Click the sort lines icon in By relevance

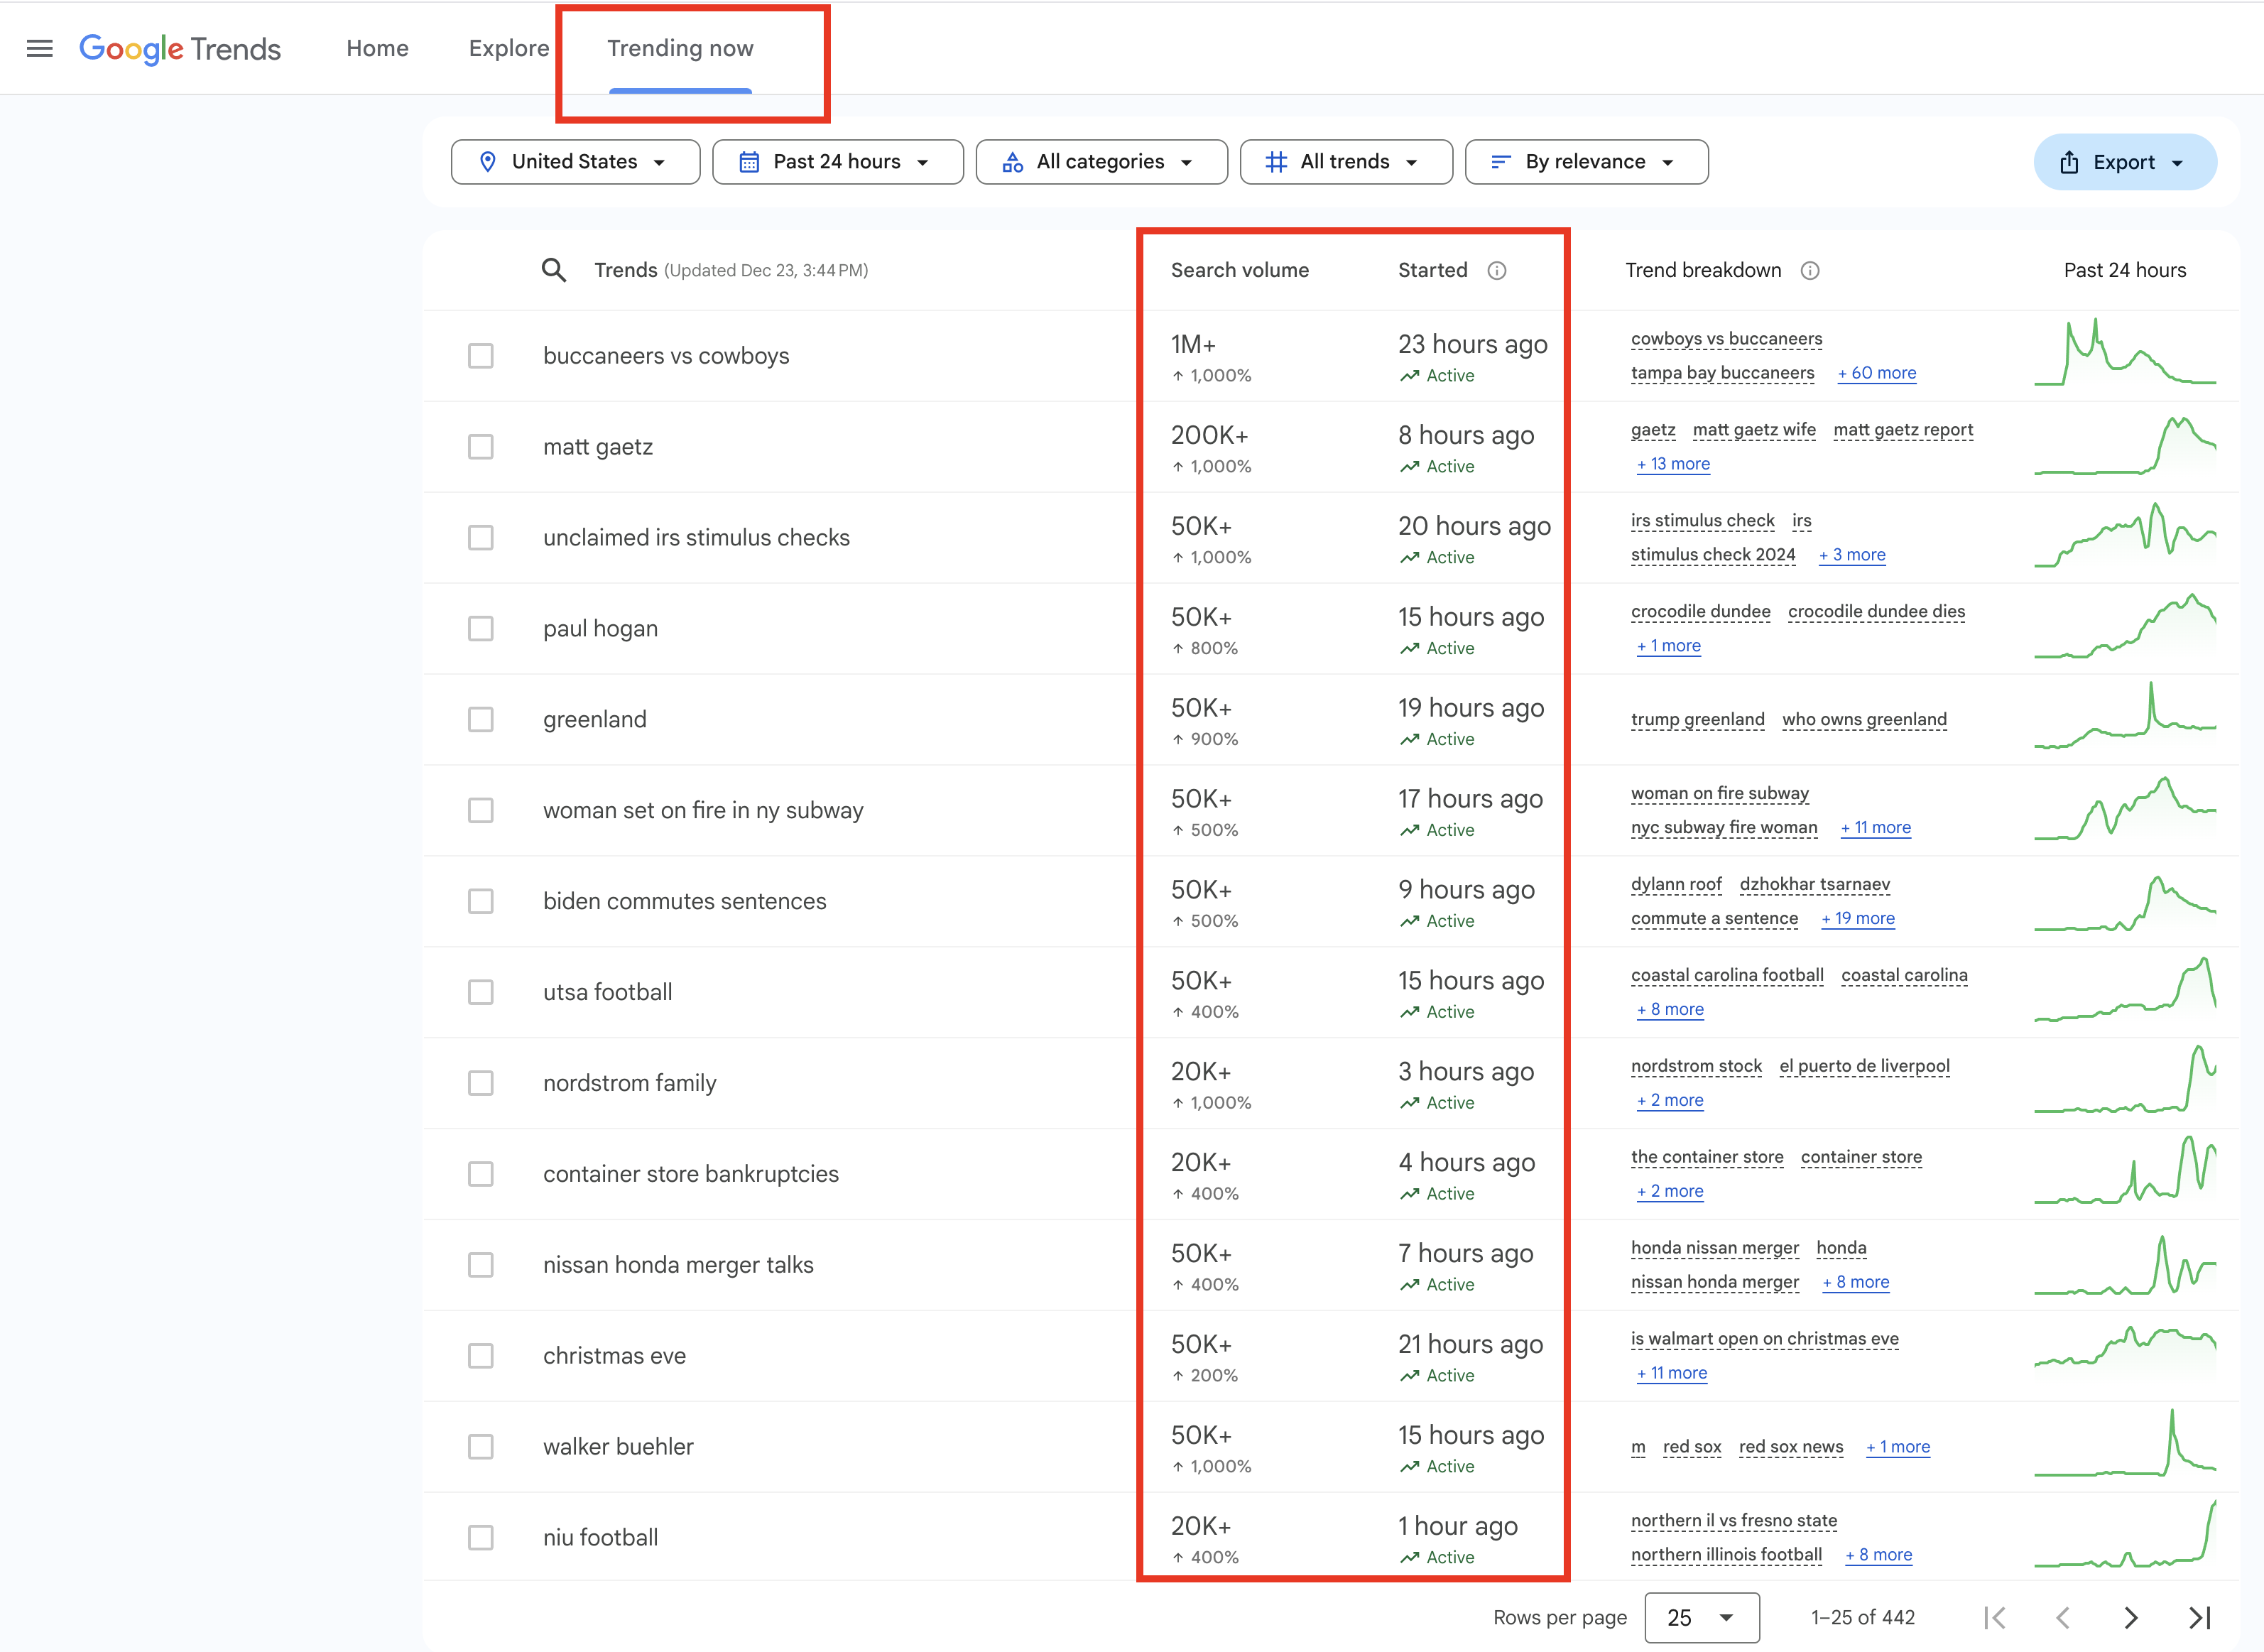pyautogui.click(x=1501, y=162)
